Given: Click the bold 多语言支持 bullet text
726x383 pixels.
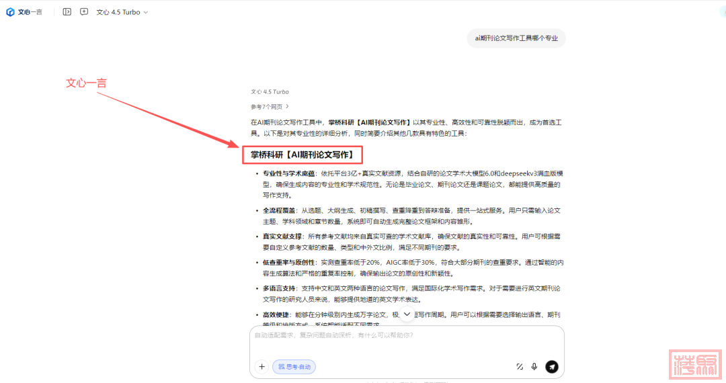Looking at the screenshot, I should click(279, 288).
